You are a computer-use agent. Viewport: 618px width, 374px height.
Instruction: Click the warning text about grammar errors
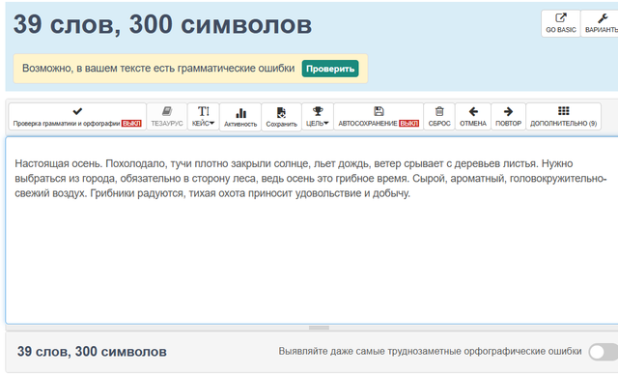[158, 69]
